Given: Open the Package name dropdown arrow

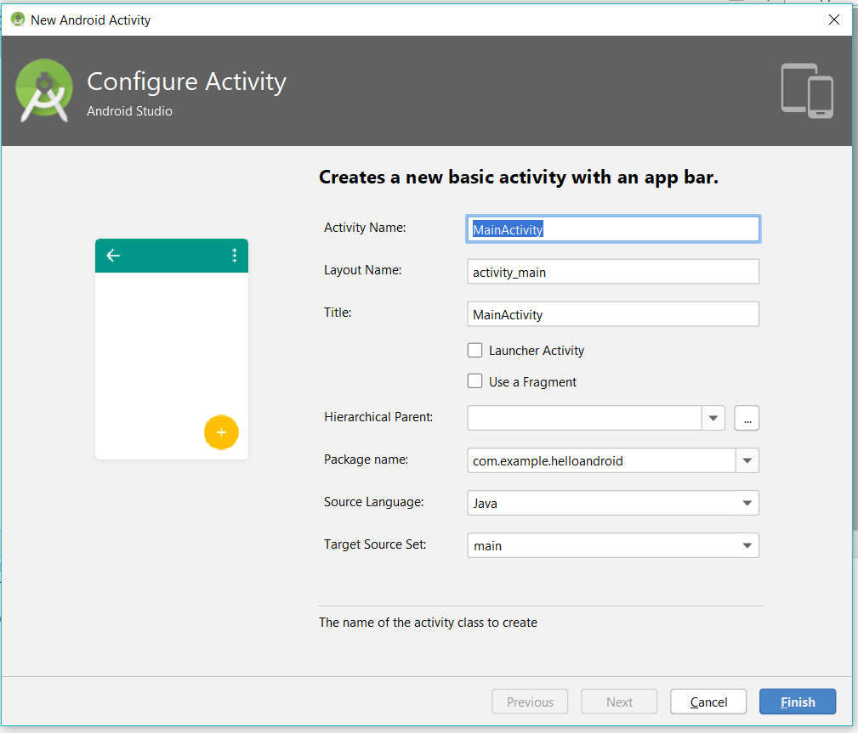Looking at the screenshot, I should 747,461.
